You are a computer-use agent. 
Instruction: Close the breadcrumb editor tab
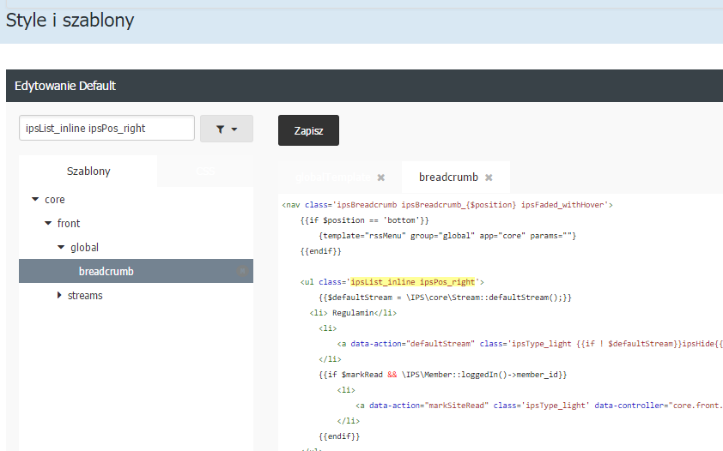(x=489, y=177)
